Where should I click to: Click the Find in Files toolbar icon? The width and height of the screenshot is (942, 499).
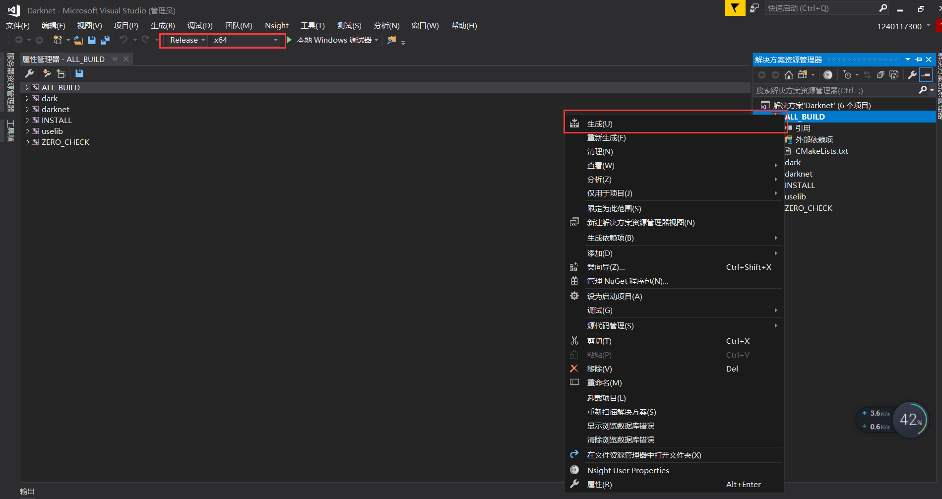(x=392, y=40)
